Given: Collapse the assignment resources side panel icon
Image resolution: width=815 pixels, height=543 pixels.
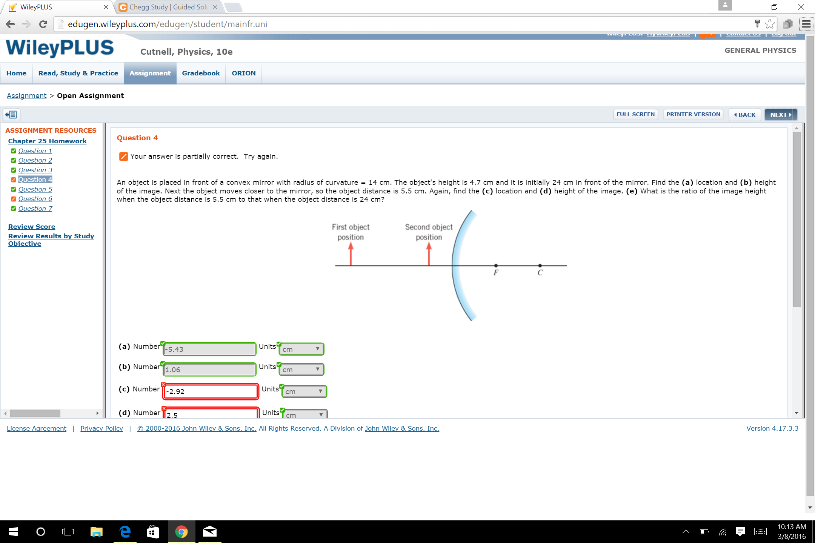Looking at the screenshot, I should [x=11, y=115].
